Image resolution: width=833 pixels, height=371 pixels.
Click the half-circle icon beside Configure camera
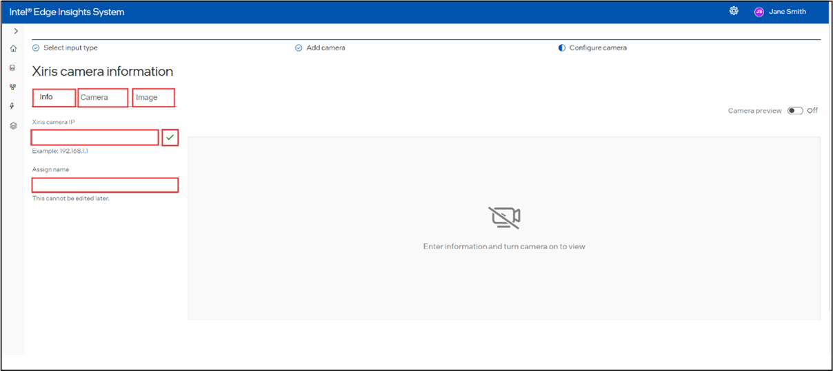click(x=562, y=48)
